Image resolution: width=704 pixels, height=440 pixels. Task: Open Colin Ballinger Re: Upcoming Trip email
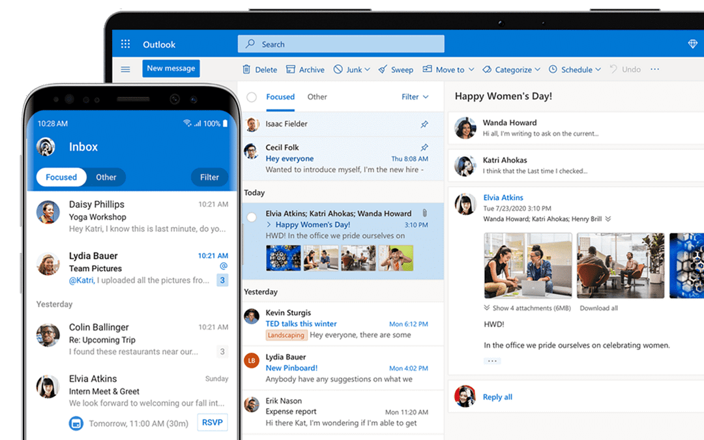132,340
